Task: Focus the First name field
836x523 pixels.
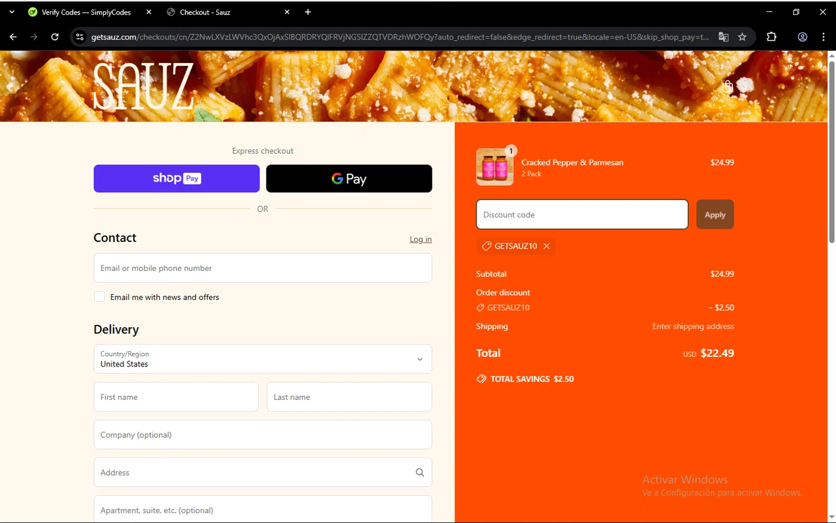Action: [x=176, y=397]
